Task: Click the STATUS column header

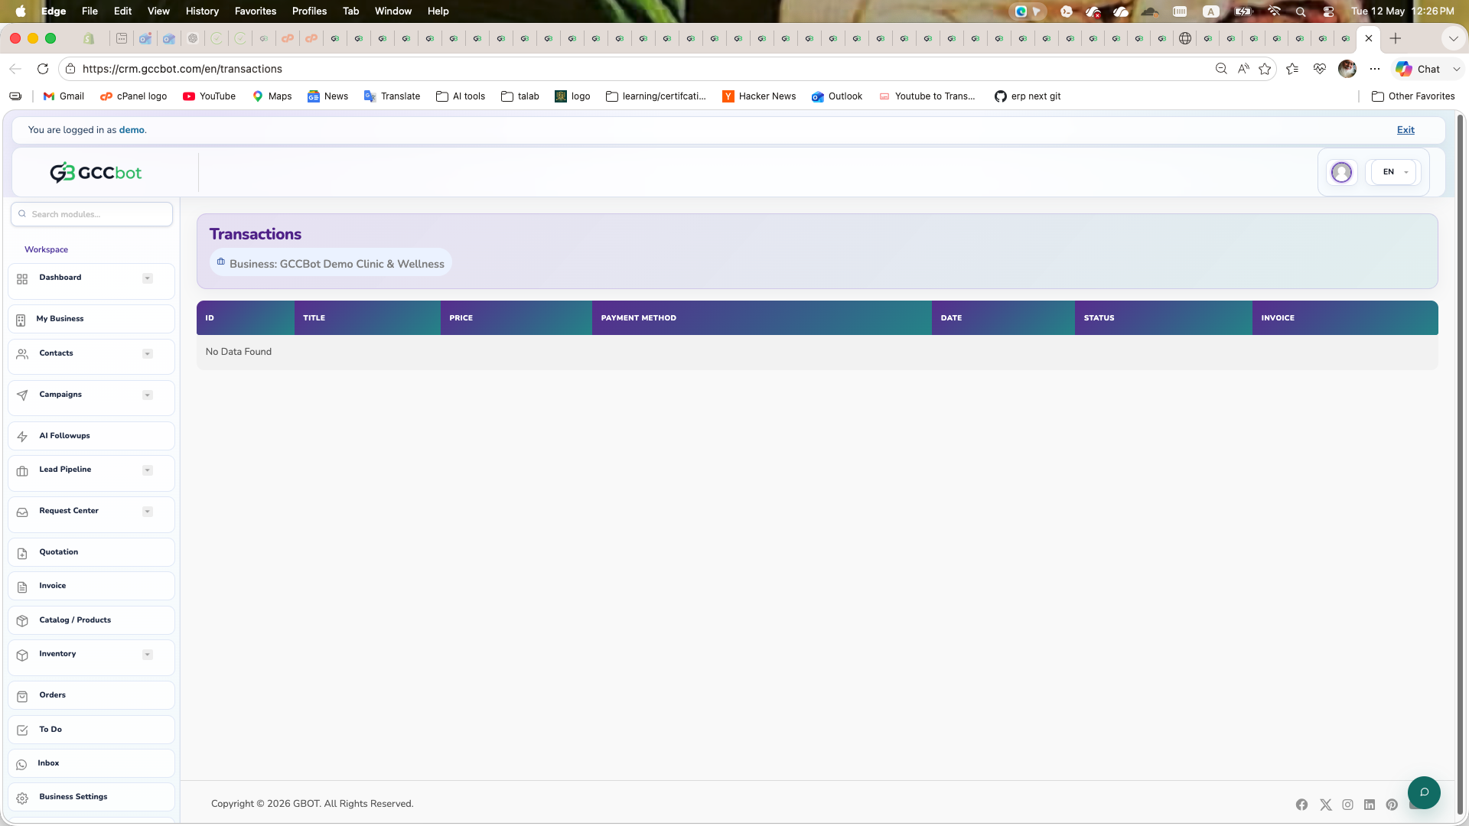Action: point(1163,318)
